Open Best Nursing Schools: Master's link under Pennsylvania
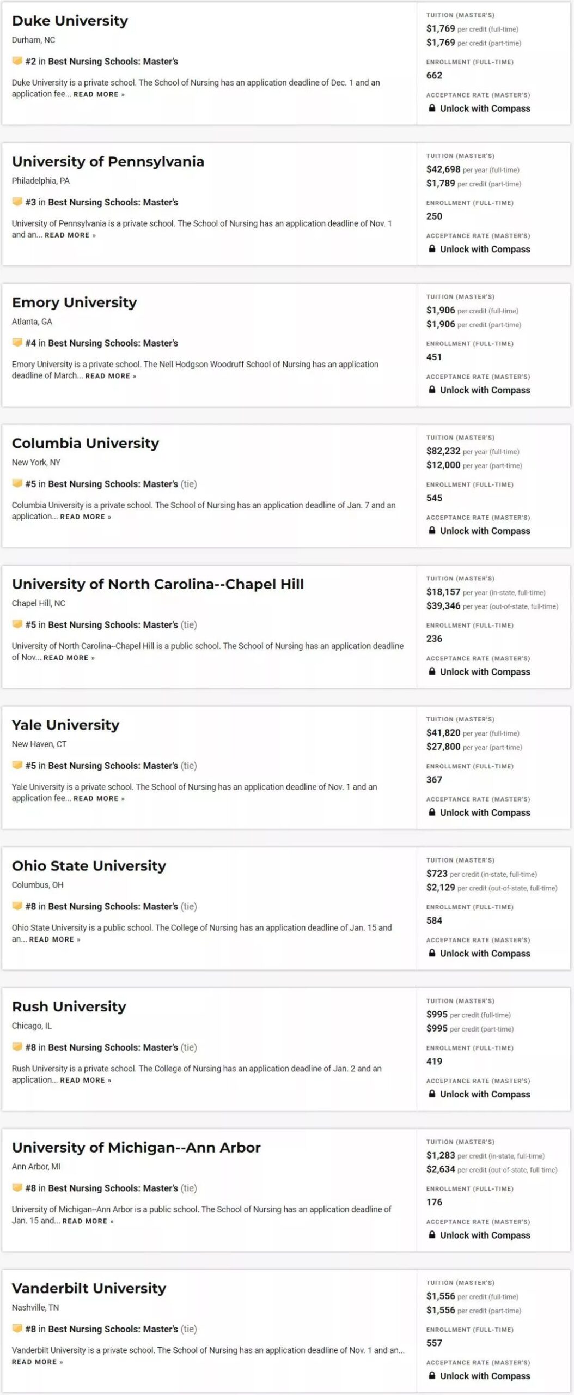The width and height of the screenshot is (574, 1395). (x=113, y=202)
